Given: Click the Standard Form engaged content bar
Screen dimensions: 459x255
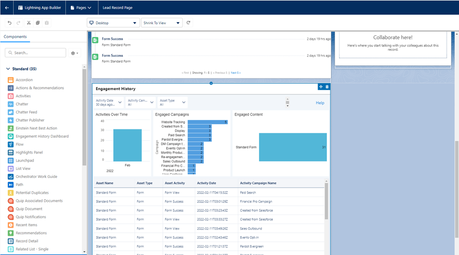Looking at the screenshot, I should 293,147.
